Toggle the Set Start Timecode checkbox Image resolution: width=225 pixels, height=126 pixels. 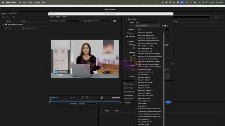tap(125, 92)
